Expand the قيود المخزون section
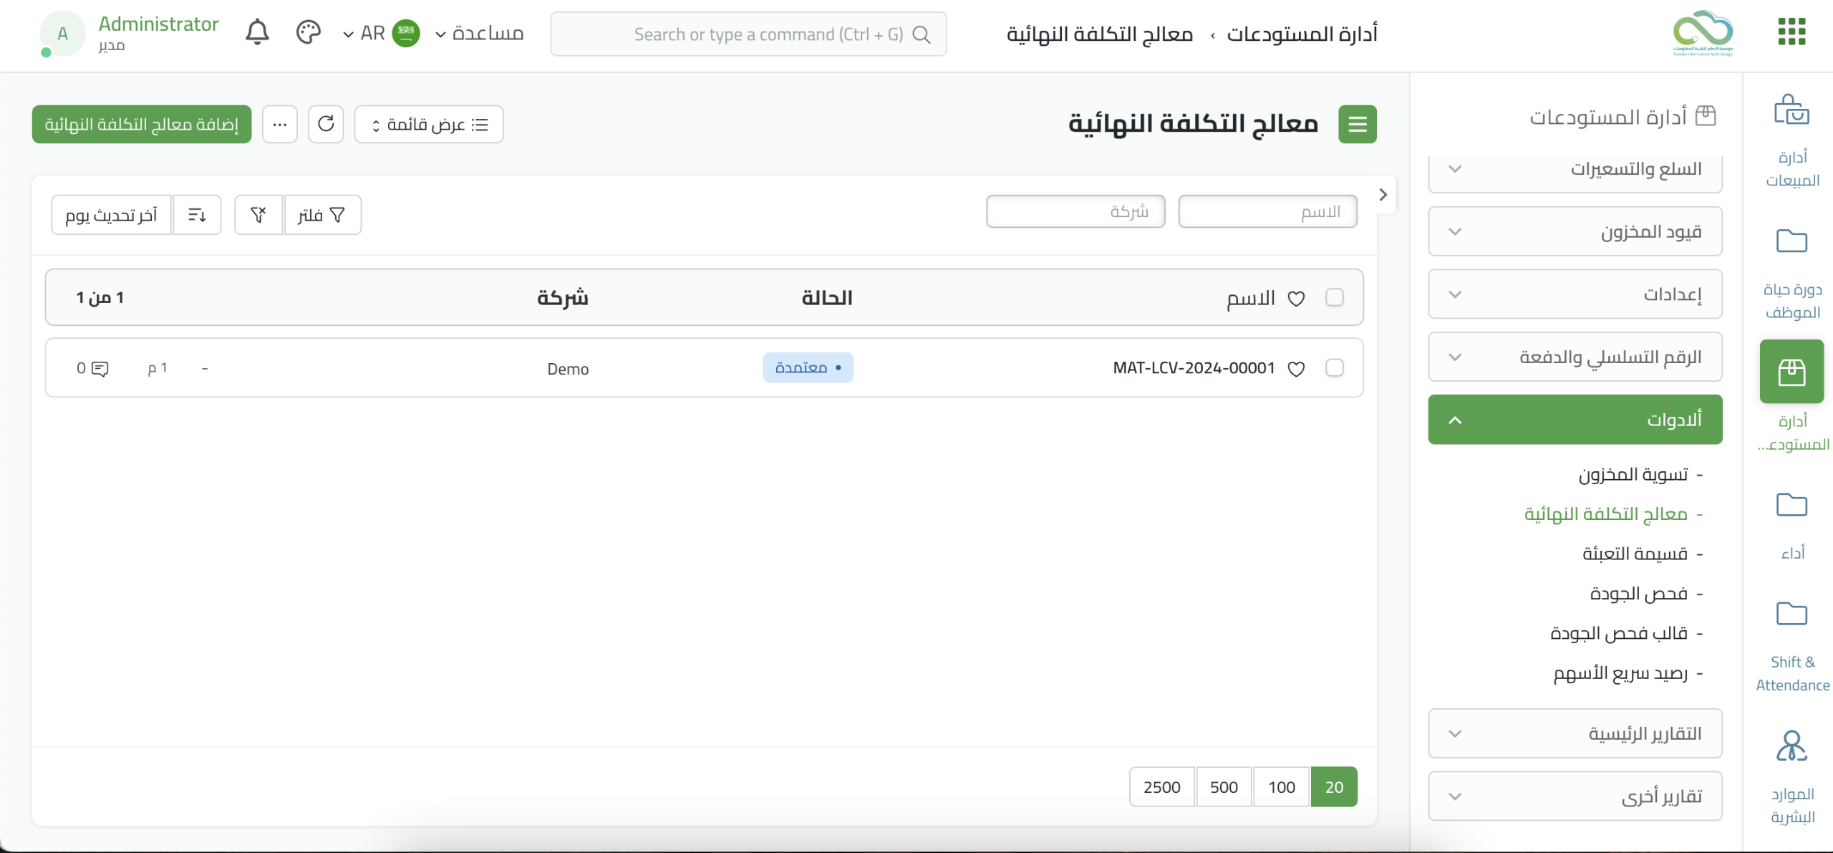This screenshot has width=1833, height=853. (1575, 231)
